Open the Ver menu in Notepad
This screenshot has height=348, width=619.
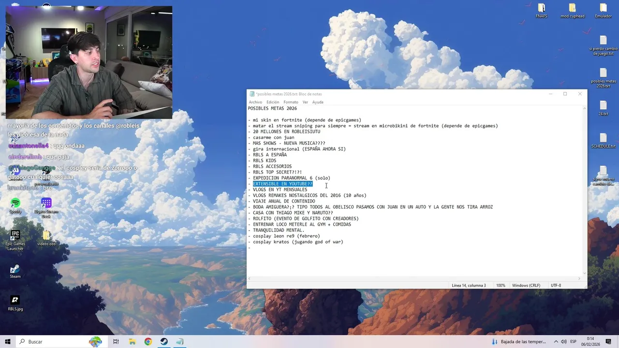[x=305, y=102]
